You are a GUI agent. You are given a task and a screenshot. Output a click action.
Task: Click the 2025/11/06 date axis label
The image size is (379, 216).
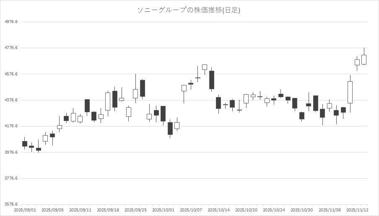coord(329,209)
